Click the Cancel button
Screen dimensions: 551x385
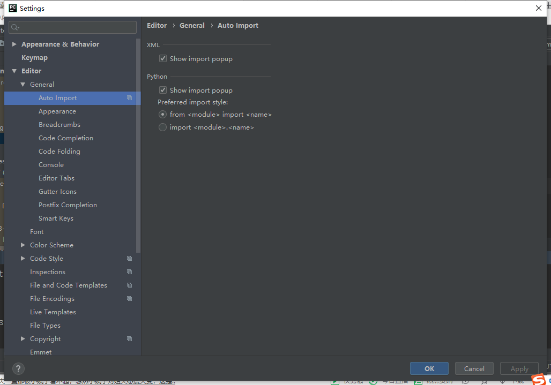[x=474, y=368]
